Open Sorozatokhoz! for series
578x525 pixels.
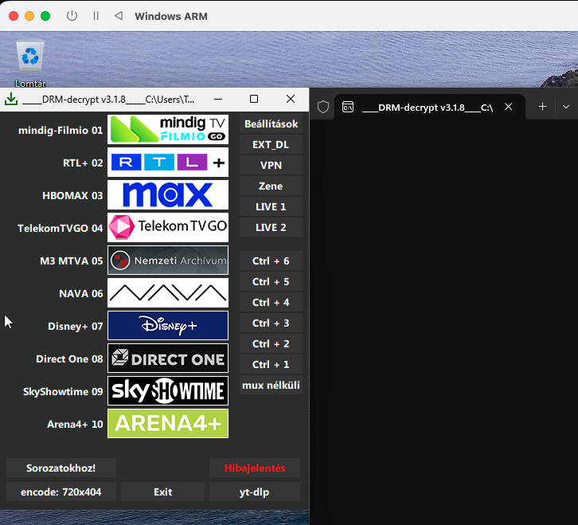coord(61,468)
